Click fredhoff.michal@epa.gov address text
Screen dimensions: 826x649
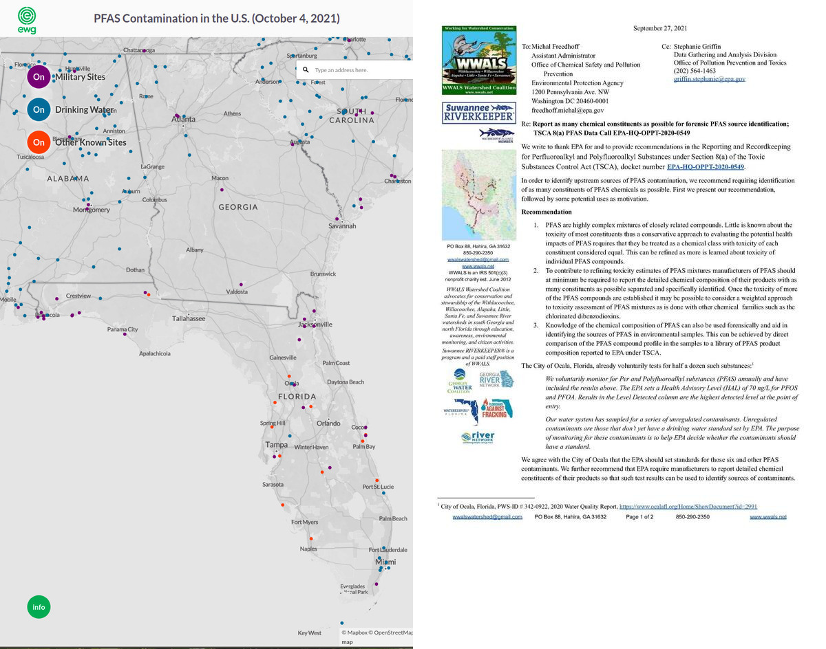tap(567, 111)
